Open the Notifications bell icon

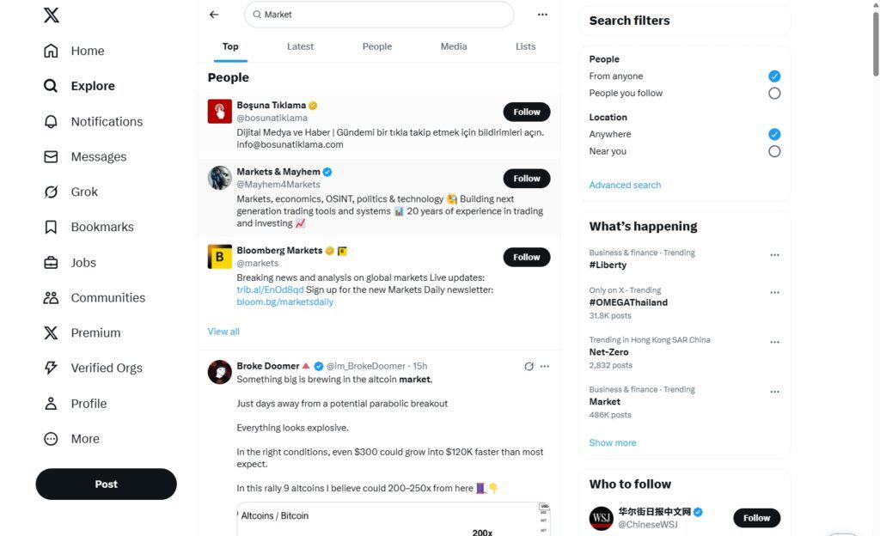pyautogui.click(x=51, y=122)
